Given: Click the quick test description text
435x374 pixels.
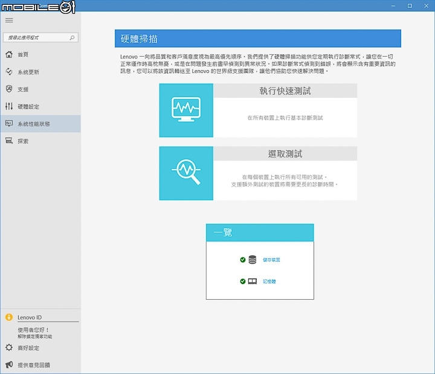Looking at the screenshot, I should tap(285, 118).
